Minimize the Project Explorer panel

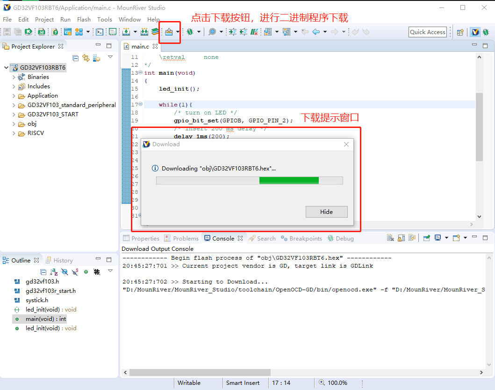point(98,45)
